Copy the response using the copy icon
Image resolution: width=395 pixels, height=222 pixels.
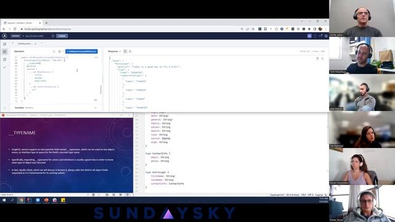[x=317, y=59]
